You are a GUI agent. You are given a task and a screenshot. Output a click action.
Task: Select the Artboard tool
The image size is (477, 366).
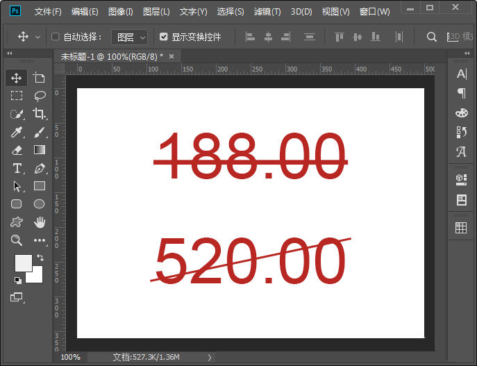39,78
